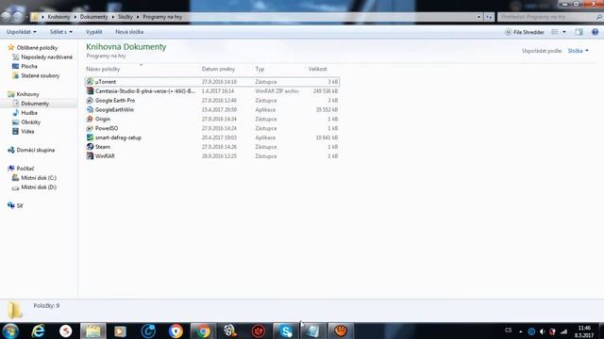Click the WinRAR ZIP archiv type cell
Screen dimensions: 604x339
(x=277, y=91)
